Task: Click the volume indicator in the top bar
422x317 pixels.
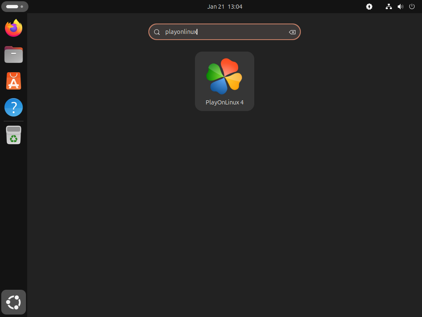Action: [x=400, y=7]
